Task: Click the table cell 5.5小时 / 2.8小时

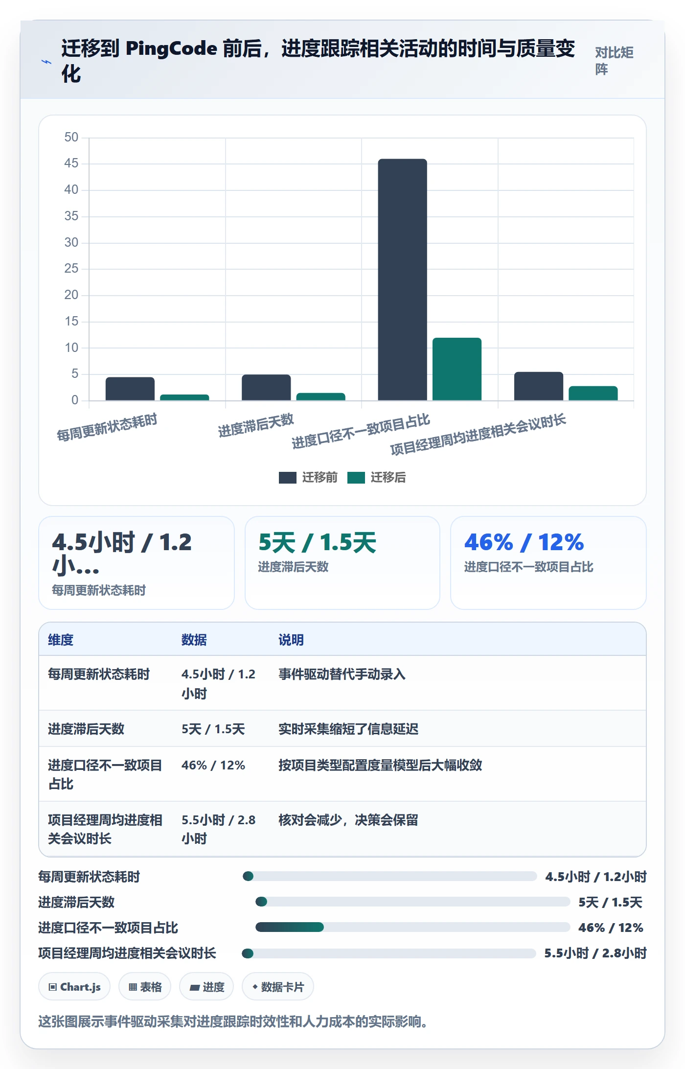Action: click(x=219, y=829)
